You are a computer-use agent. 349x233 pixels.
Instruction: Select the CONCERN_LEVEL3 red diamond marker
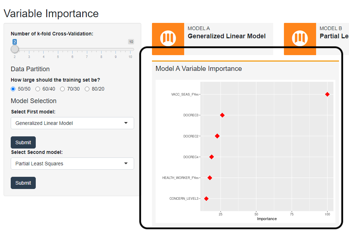(x=206, y=199)
